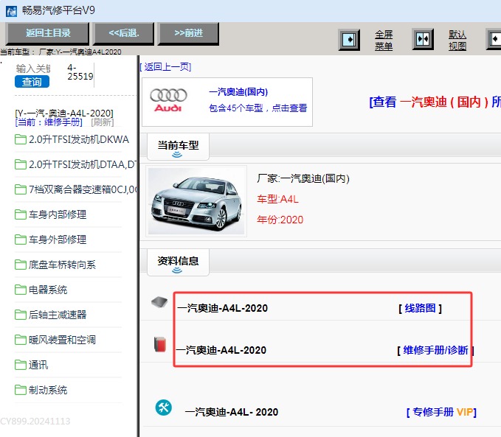This screenshot has height=437, width=501.
Task: Click folder icon beside 2.0升TFSI发动机DKWA
Action: pos(21,139)
